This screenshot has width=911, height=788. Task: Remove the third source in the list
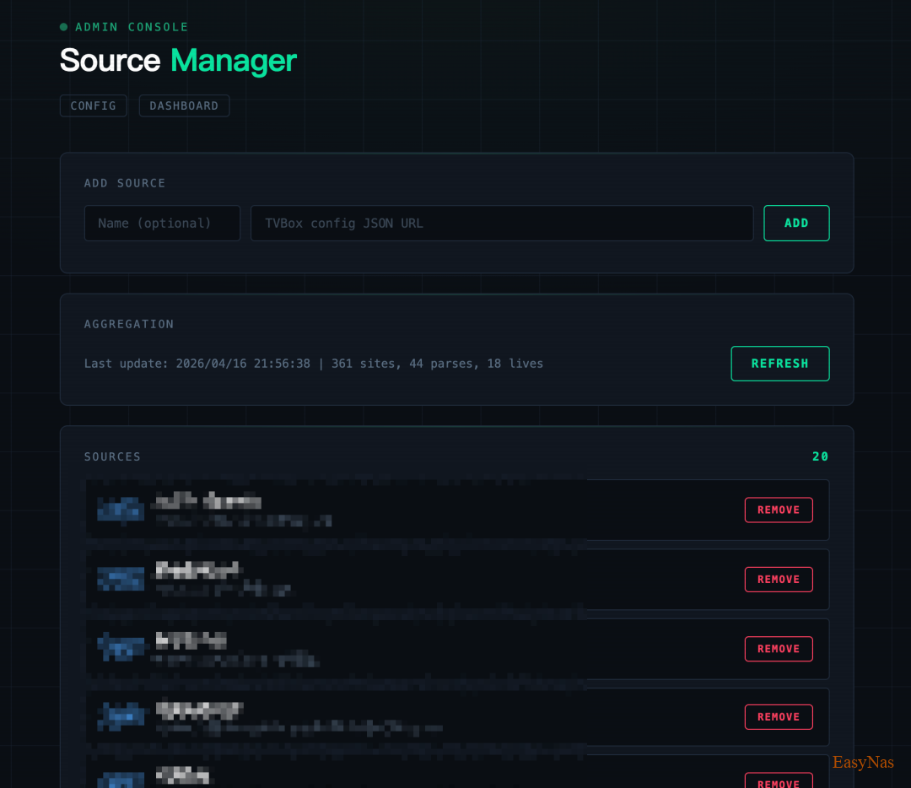pyautogui.click(x=779, y=649)
